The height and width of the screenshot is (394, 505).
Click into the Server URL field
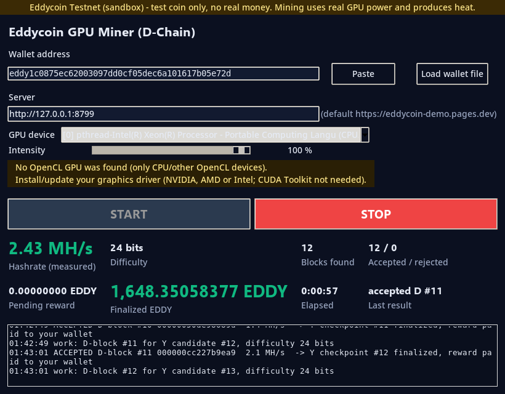(x=163, y=114)
